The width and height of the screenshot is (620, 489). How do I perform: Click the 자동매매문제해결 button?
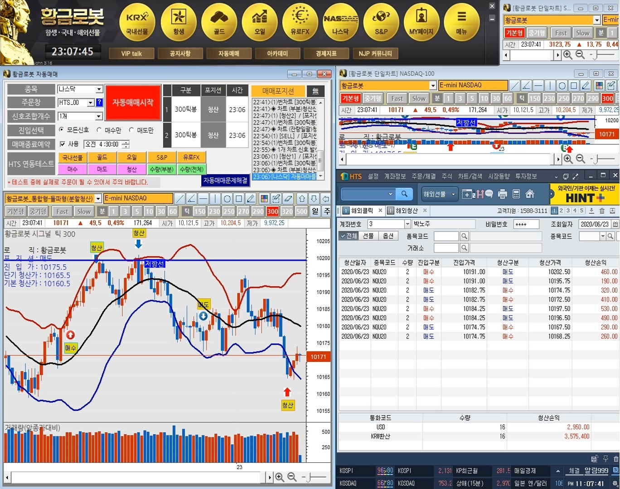(225, 180)
